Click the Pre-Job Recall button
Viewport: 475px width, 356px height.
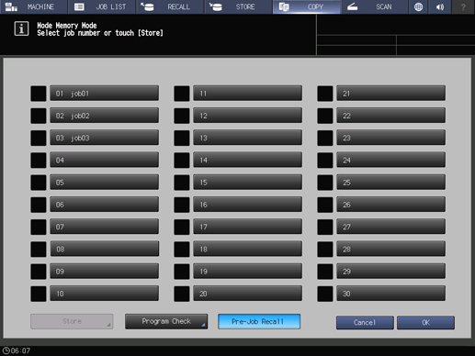coord(259,321)
